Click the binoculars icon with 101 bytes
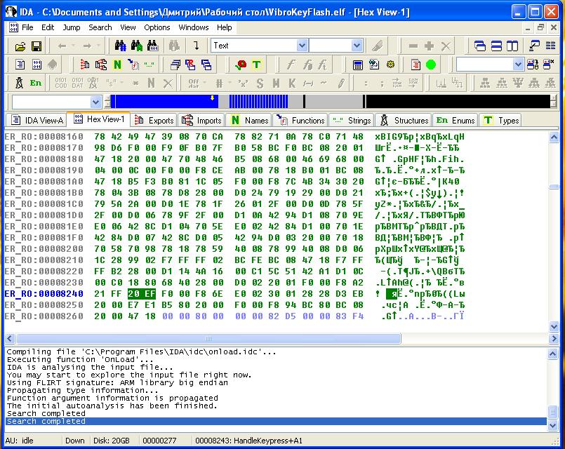This screenshot has height=449, width=565. point(153,46)
